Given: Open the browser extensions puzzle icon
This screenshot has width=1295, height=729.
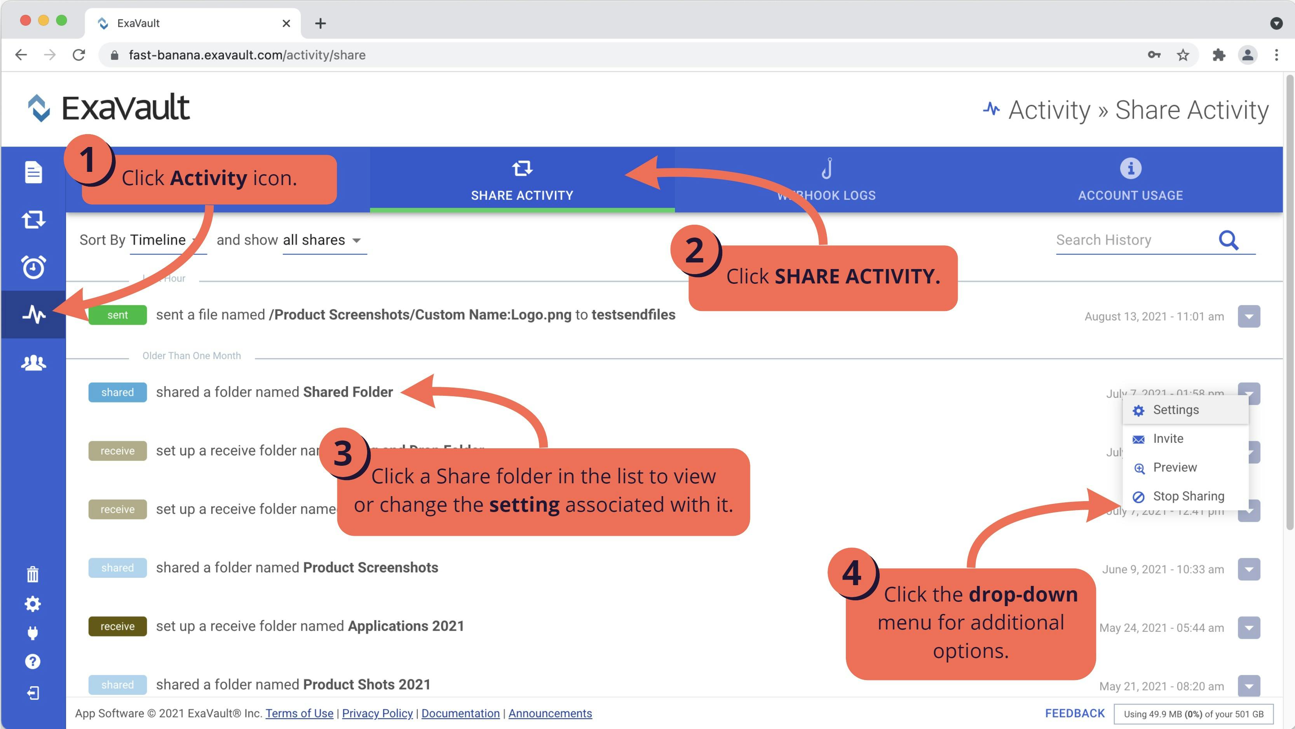Looking at the screenshot, I should [1218, 55].
